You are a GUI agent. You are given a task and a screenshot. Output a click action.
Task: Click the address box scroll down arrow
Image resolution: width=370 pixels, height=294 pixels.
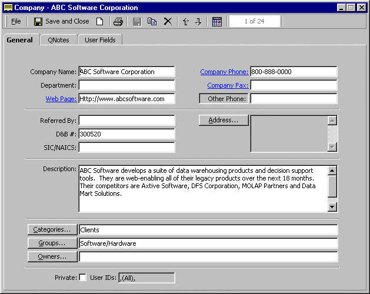332,147
